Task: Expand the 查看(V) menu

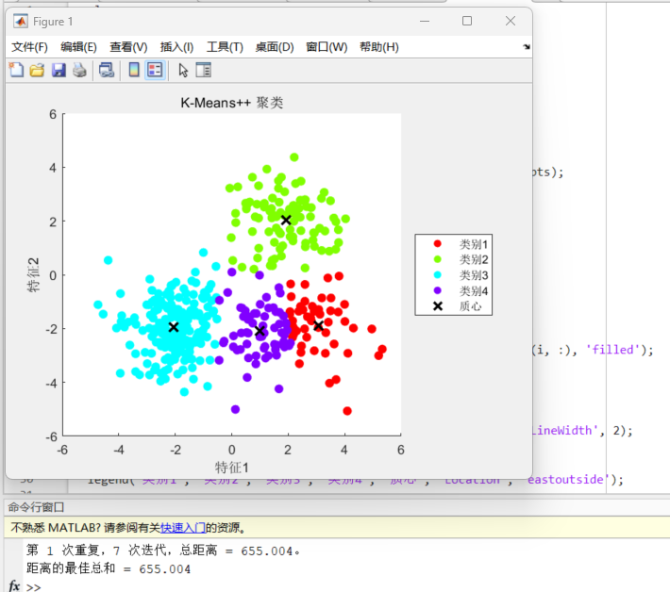Action: 128,47
